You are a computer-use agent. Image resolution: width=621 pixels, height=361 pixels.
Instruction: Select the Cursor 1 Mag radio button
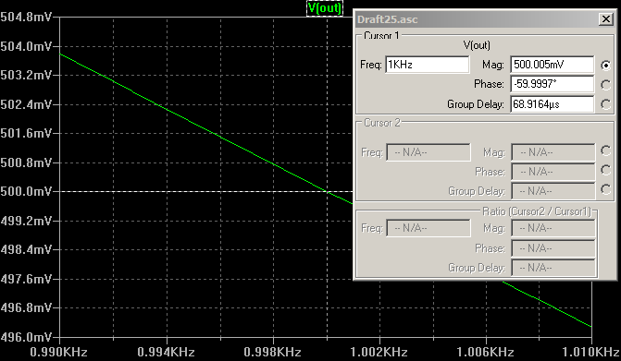[x=605, y=66]
